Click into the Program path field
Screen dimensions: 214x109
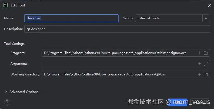tap(119, 53)
